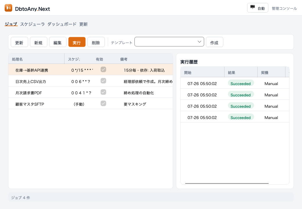Select the 在庫→基幹API連携 job row

click(91, 69)
